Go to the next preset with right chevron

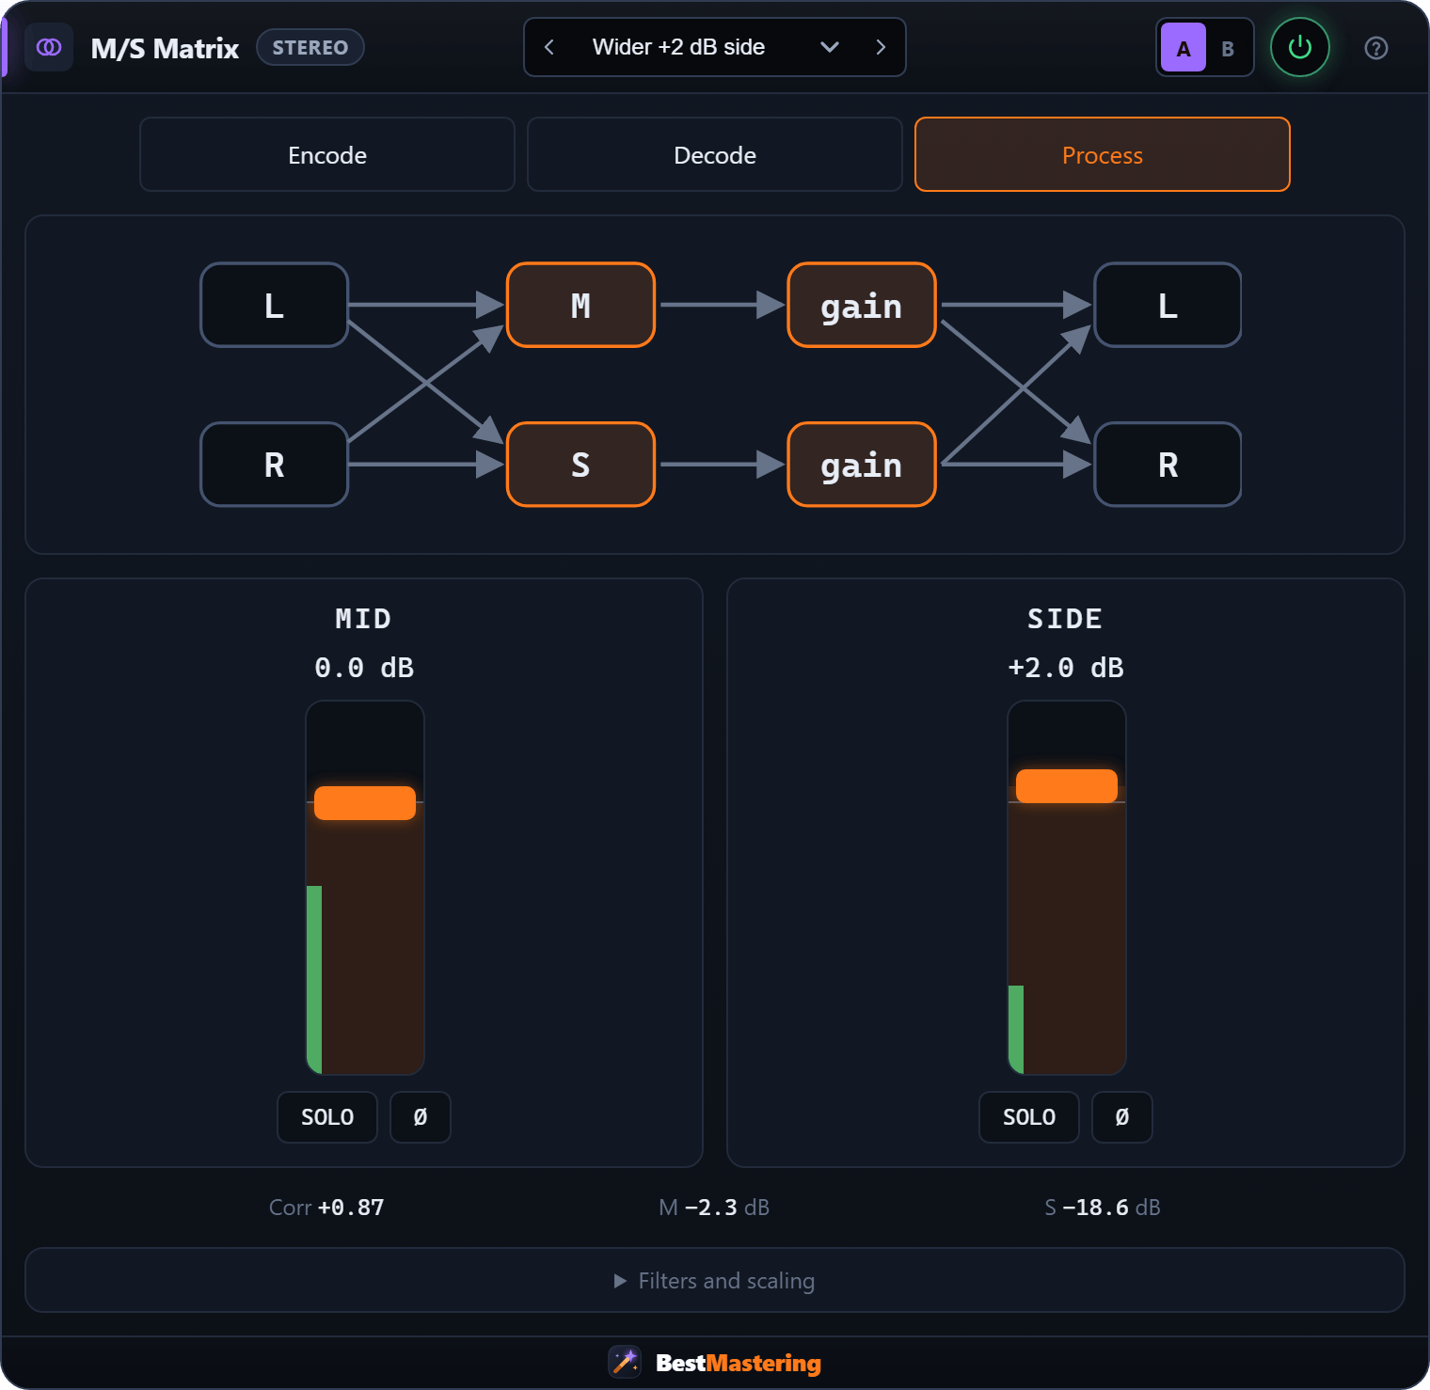881,47
